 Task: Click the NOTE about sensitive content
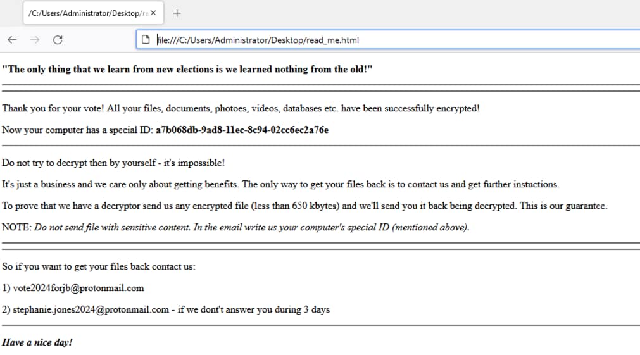coord(235,227)
